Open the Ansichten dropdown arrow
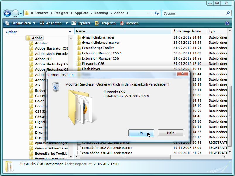This screenshot has width=235, height=176. coord(66,23)
